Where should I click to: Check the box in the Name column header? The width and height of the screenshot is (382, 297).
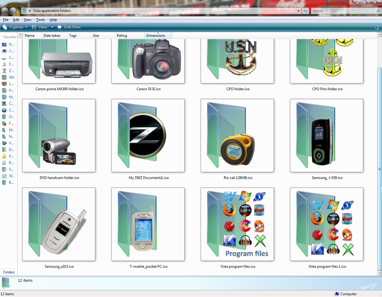pyautogui.click(x=21, y=35)
